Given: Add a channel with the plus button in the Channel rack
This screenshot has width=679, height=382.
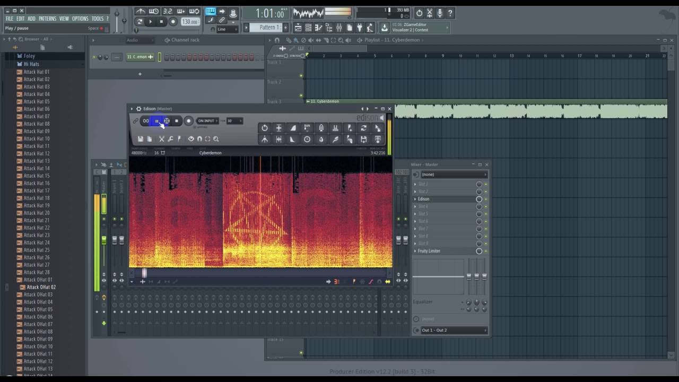Looking at the screenshot, I should [140, 74].
